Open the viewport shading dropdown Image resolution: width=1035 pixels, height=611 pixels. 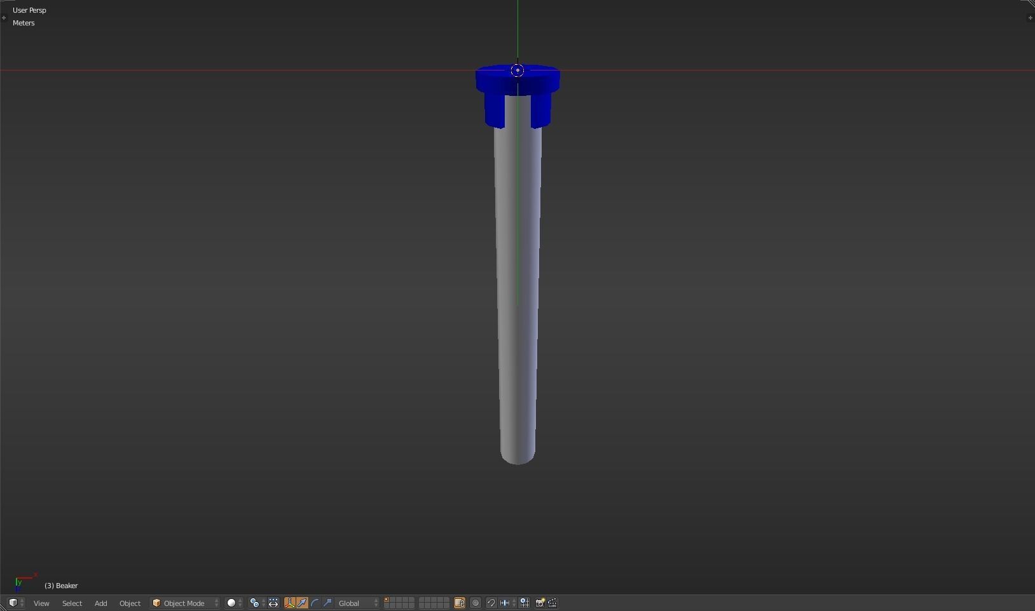235,603
